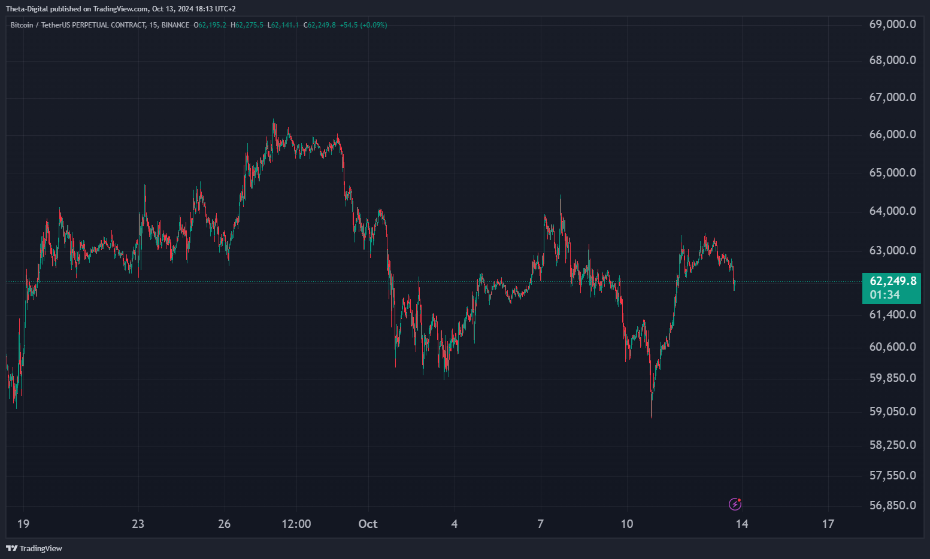Screen dimensions: 930x559
Task: Click the current price label 62,249.8
Action: pos(893,281)
